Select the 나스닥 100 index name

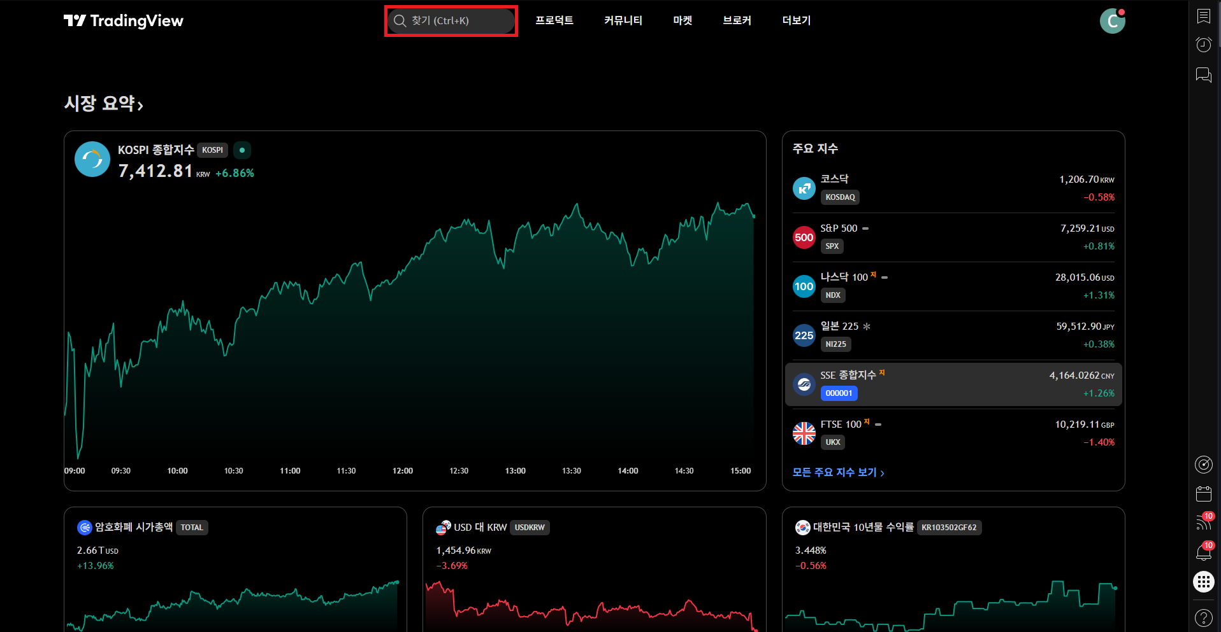click(844, 277)
